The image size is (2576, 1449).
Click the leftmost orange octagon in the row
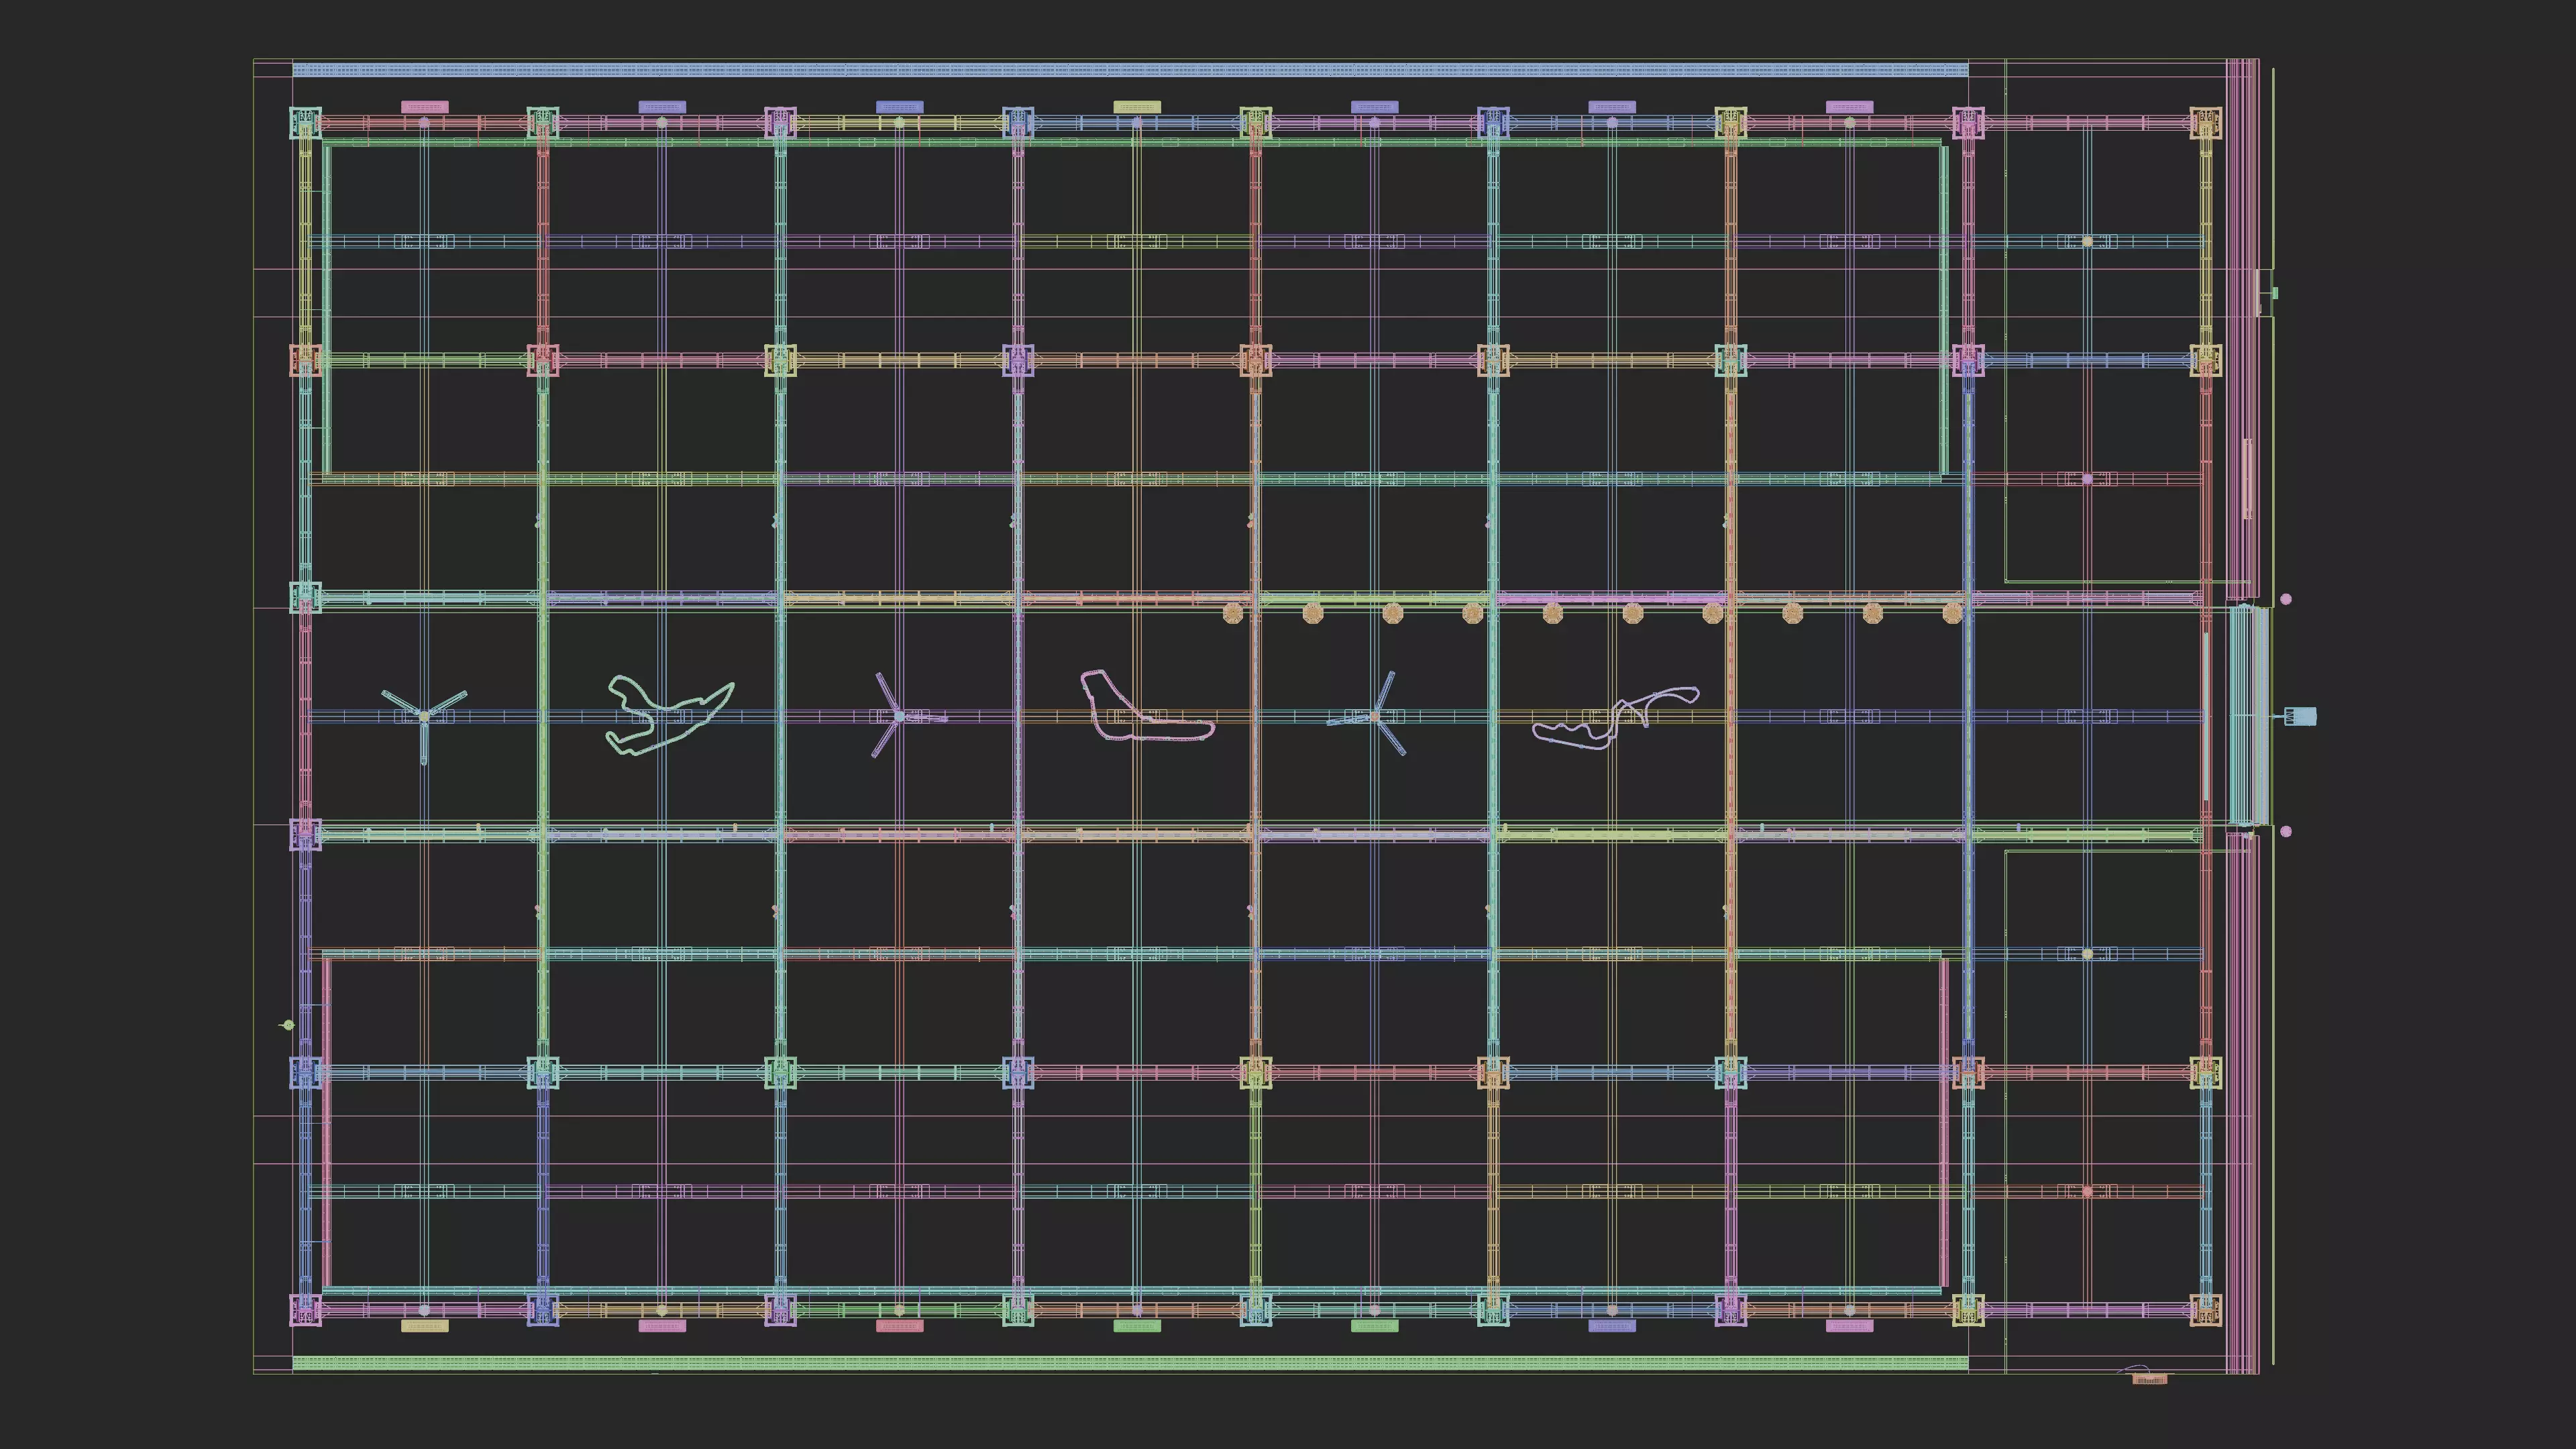(x=1233, y=613)
